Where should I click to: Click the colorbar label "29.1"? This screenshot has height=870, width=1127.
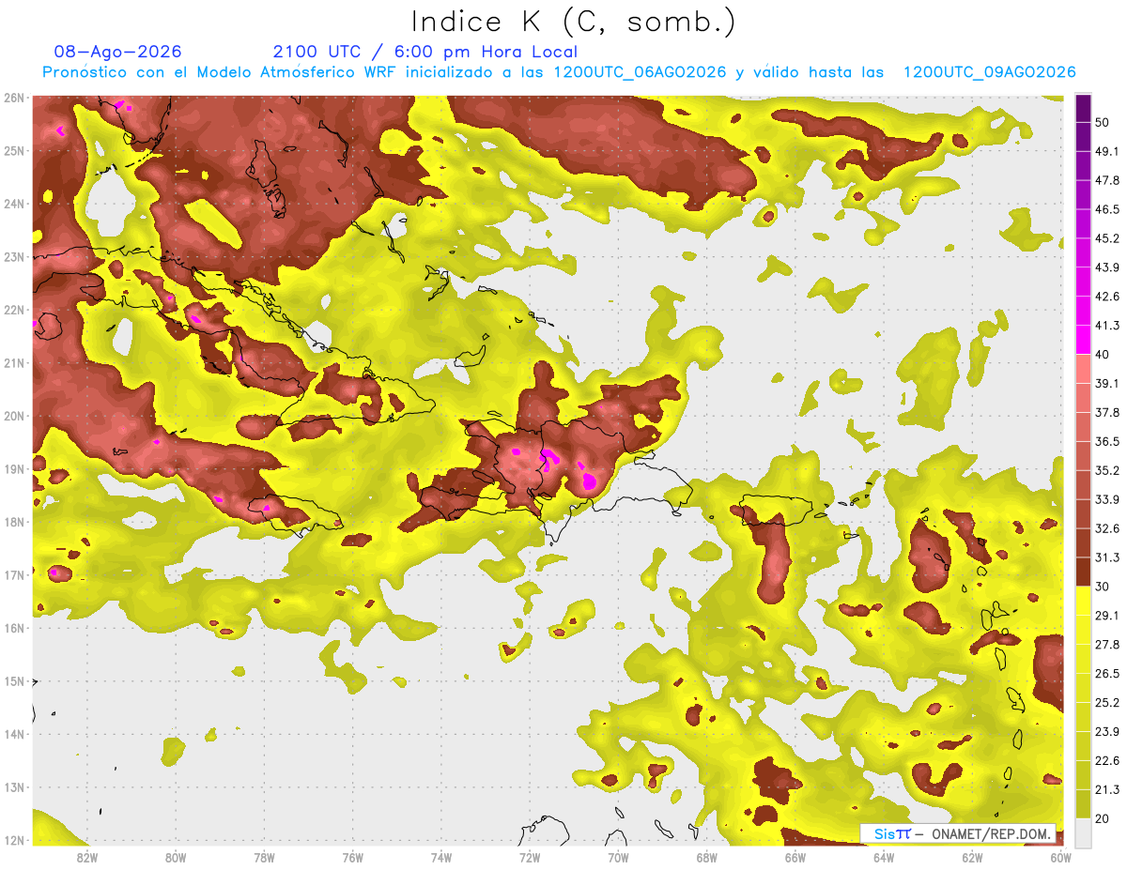click(1106, 616)
